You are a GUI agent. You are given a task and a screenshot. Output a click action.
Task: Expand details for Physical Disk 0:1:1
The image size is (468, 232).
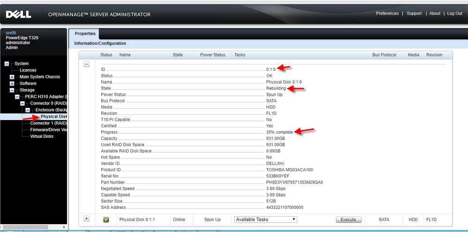pyautogui.click(x=87, y=218)
